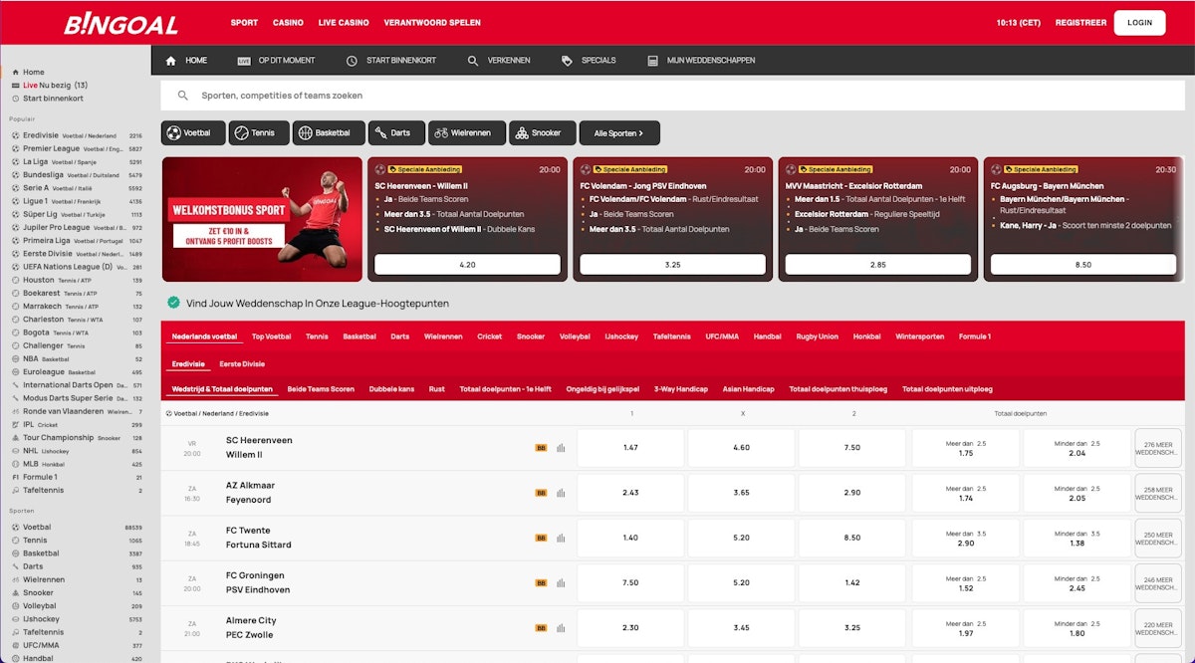Open statistics icon for AZ Alkmaar – Feyenoord

click(x=561, y=493)
